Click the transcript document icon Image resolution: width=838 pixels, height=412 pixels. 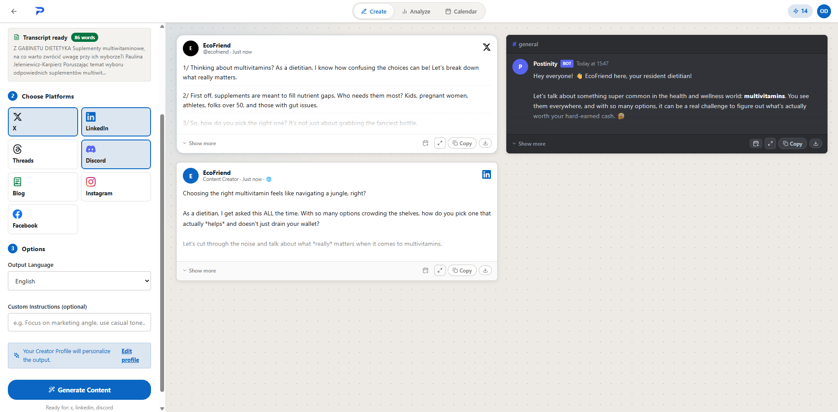pos(17,37)
